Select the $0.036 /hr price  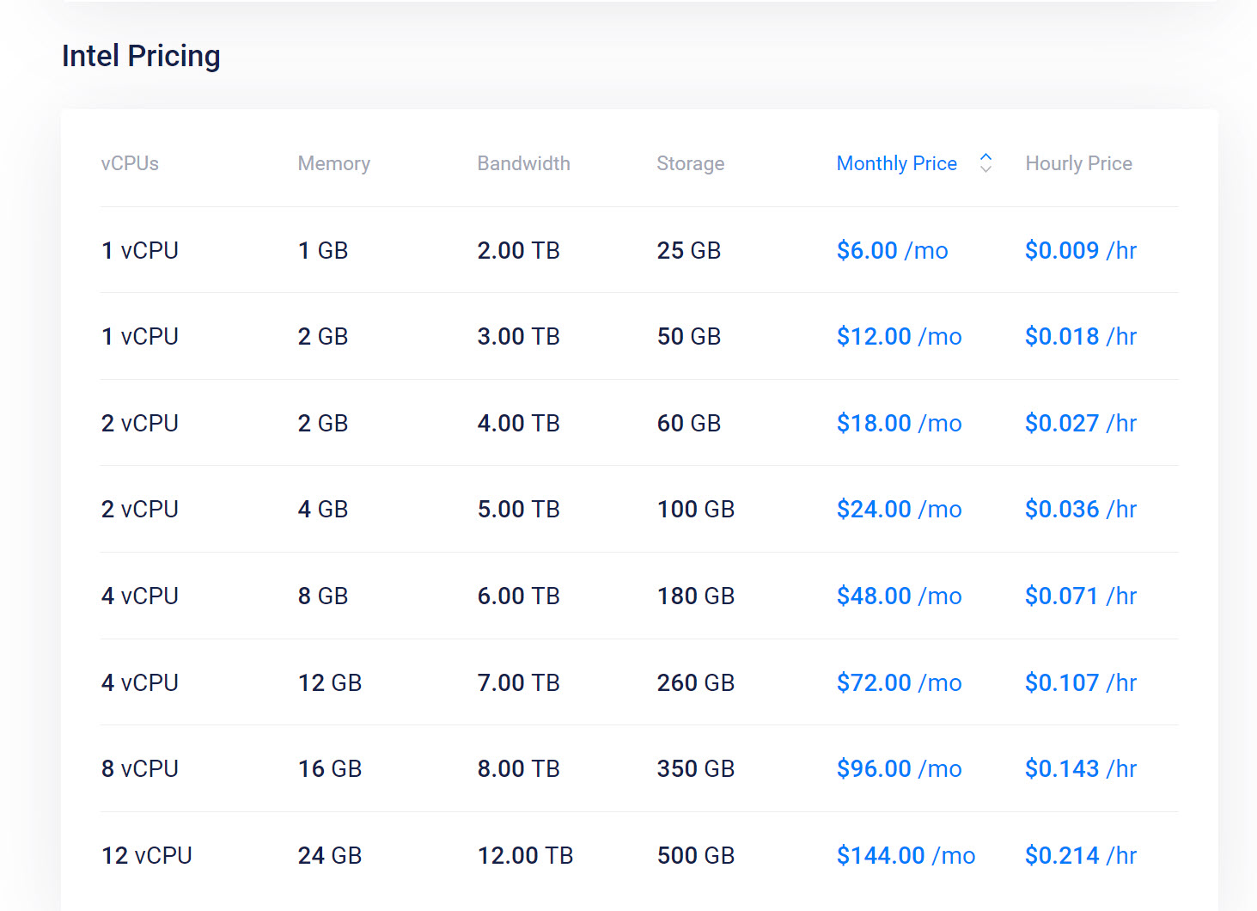(1080, 509)
